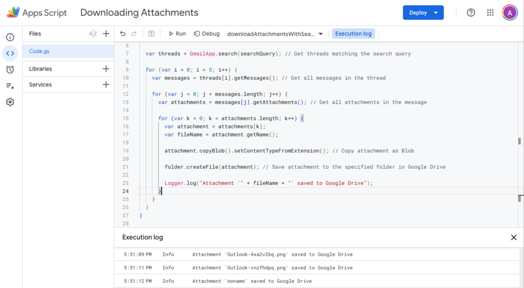This screenshot has height=288, width=524.
Task: Toggle the Execution log button
Action: coord(353,33)
